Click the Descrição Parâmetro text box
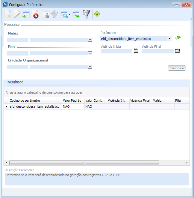The height and width of the screenshot is (198, 194). pyautogui.click(x=97, y=179)
